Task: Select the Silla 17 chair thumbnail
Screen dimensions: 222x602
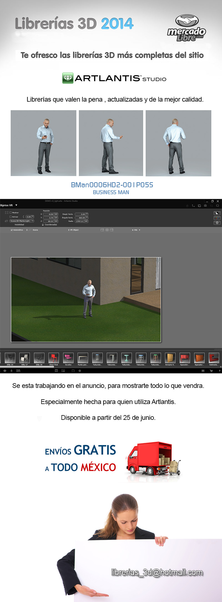Action: [x=24, y=358]
